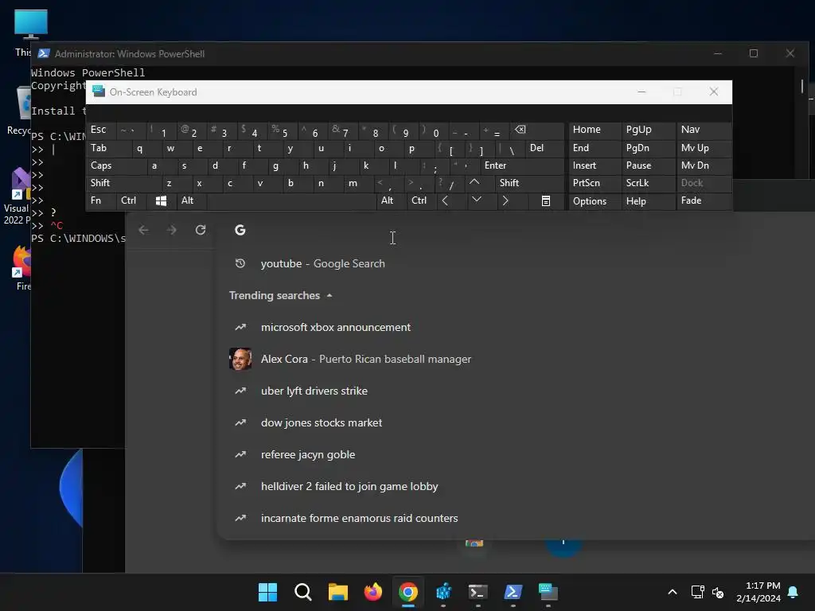Click the Windows logo key on On-Screen Keyboard

pyautogui.click(x=161, y=200)
